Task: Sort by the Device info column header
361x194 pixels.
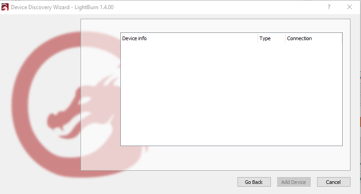Action: click(x=189, y=38)
